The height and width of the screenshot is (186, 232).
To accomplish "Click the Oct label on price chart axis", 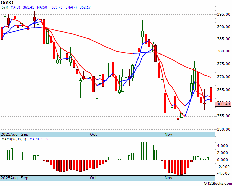I will pos(93,134).
